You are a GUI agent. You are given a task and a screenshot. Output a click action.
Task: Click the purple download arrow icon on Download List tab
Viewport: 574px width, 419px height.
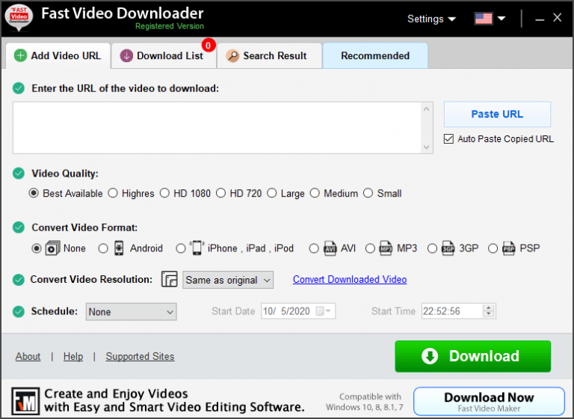pos(126,55)
